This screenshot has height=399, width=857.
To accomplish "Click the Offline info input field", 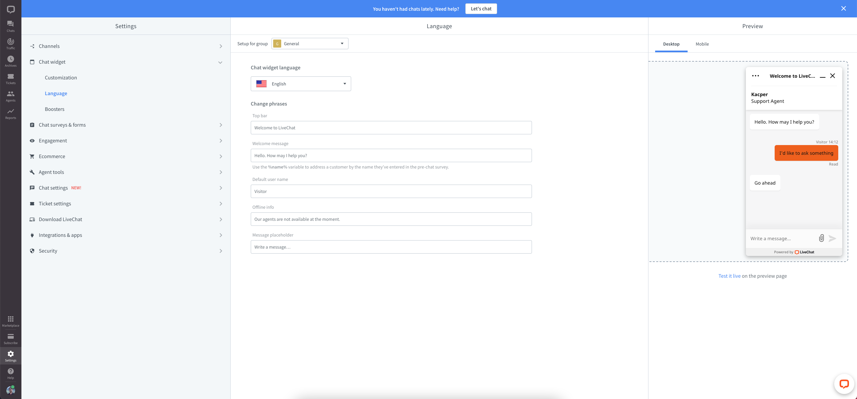I will pyautogui.click(x=391, y=219).
